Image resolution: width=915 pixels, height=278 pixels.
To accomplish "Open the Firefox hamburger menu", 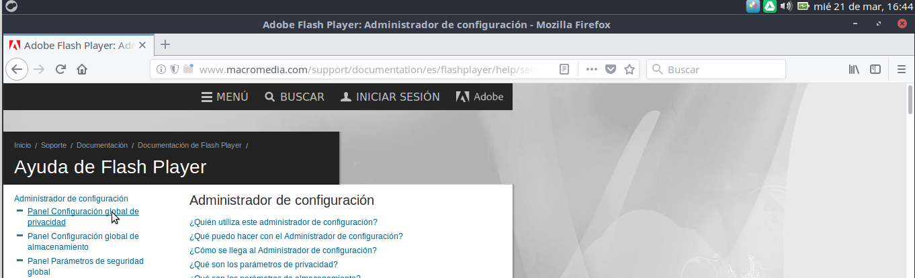I will 902,69.
